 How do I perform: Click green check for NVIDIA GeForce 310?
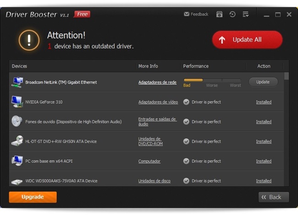(186, 102)
